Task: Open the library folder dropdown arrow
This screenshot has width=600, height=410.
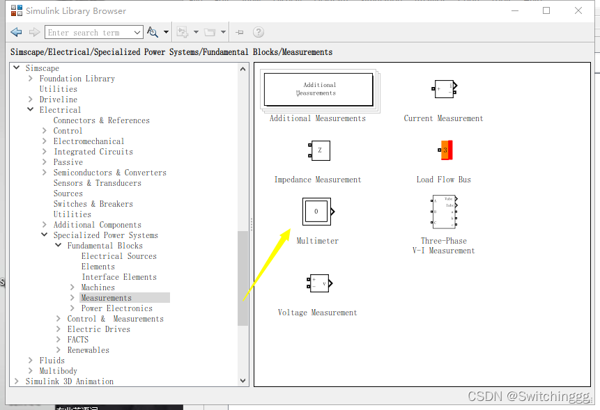Action: [x=223, y=32]
